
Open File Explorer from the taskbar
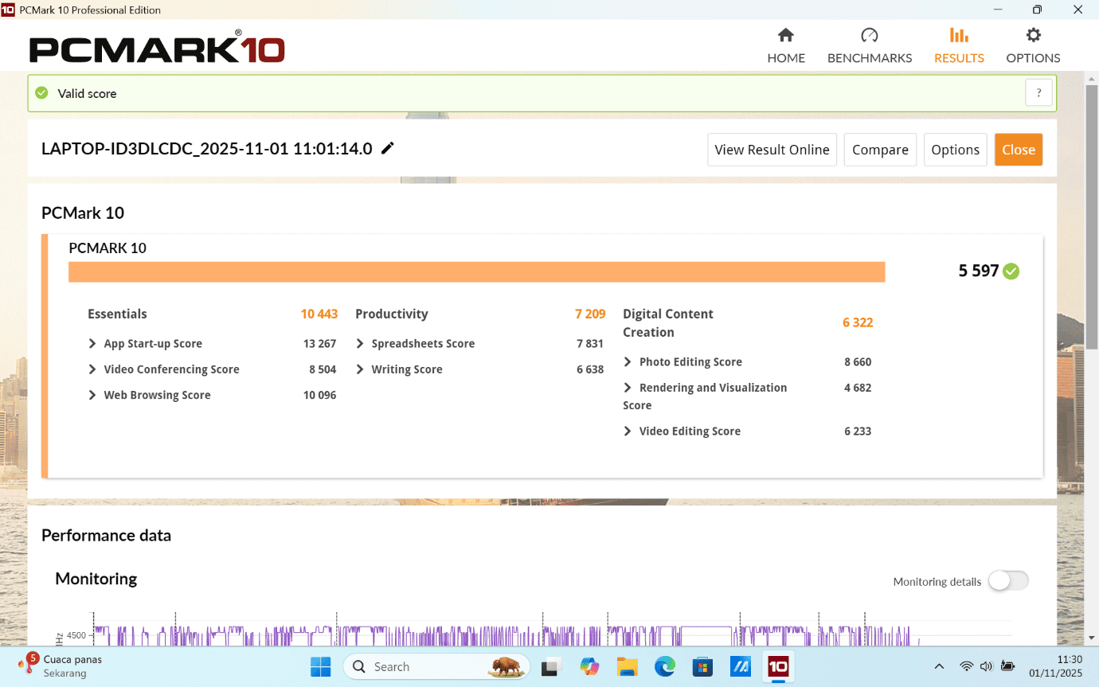pyautogui.click(x=628, y=666)
